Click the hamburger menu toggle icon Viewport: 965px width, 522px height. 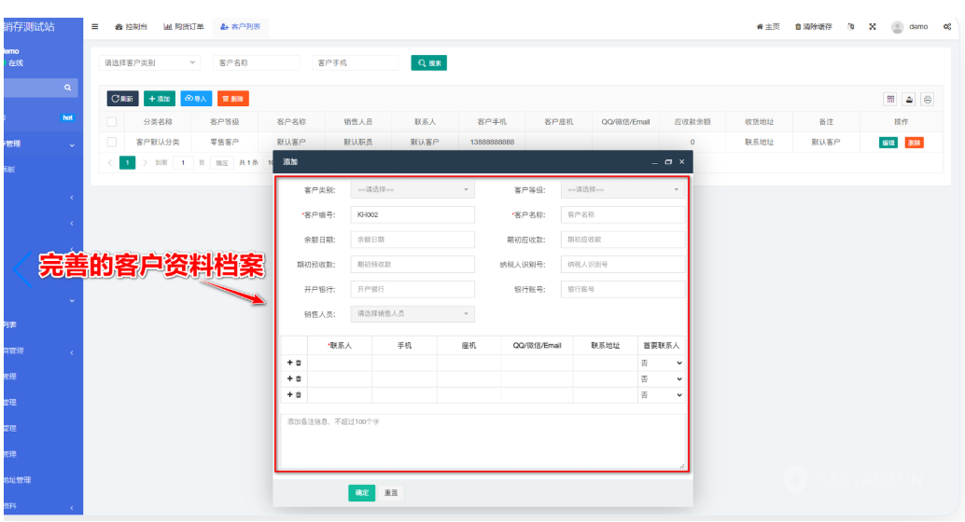pyautogui.click(x=96, y=26)
